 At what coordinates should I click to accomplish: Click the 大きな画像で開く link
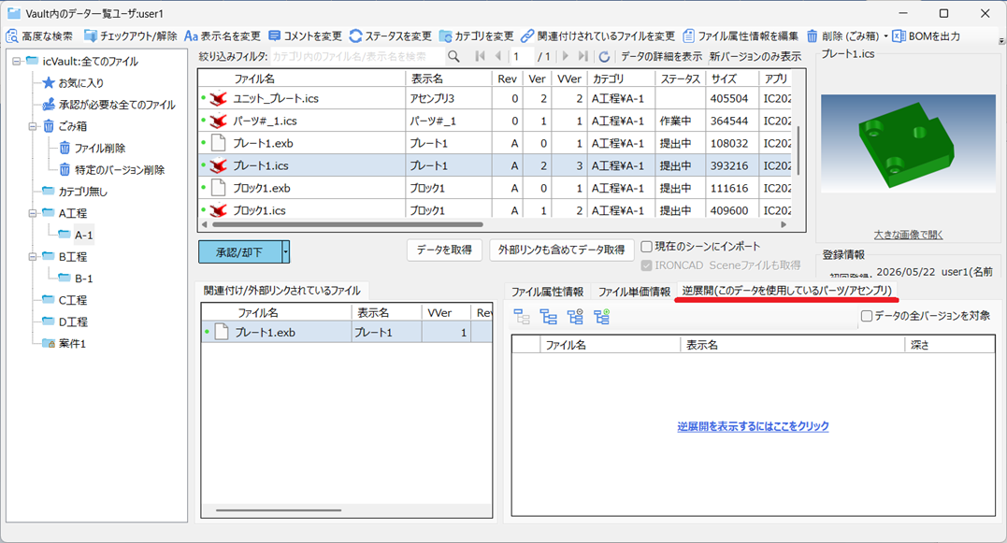tap(908, 235)
